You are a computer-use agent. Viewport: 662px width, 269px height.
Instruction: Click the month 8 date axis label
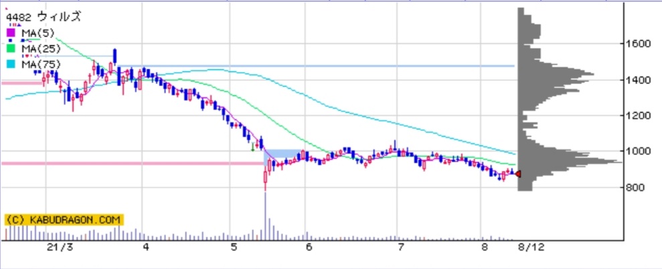[x=485, y=247]
